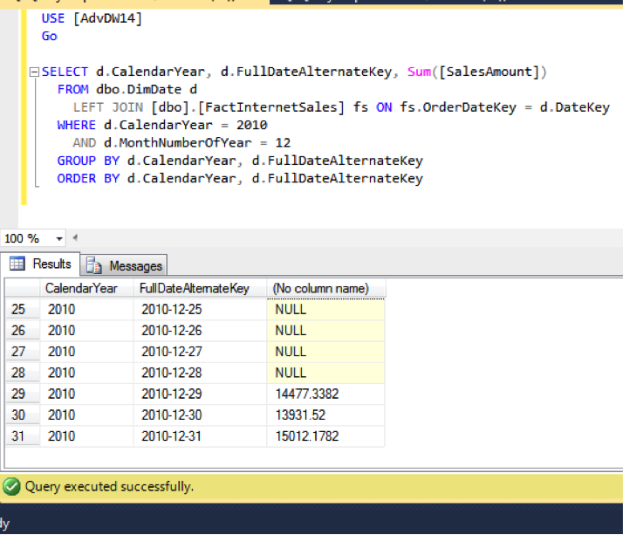Select row header 27 in results
This screenshot has width=623, height=535.
[23, 352]
